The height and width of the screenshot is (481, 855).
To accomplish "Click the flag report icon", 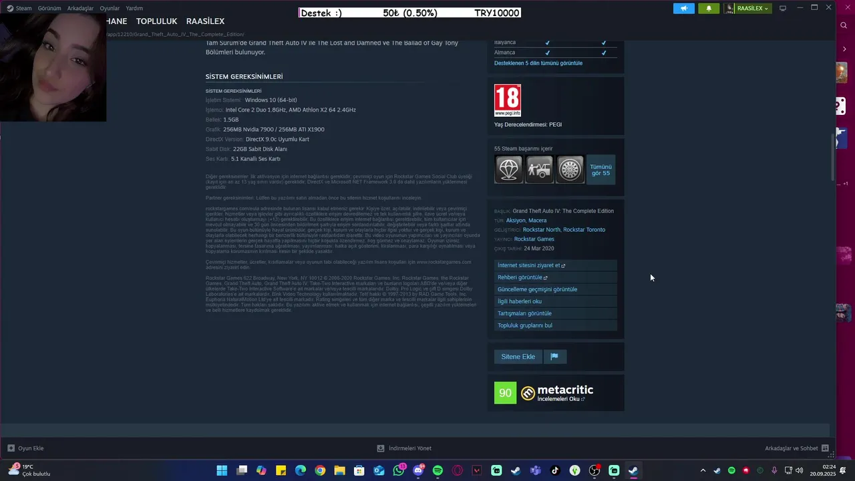I will [x=554, y=357].
